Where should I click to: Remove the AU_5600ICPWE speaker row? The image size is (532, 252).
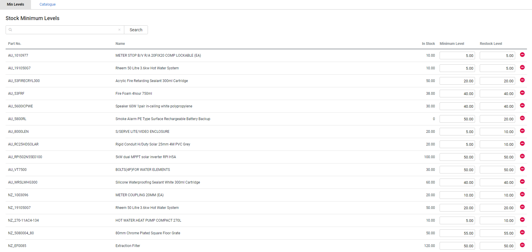pos(522,105)
